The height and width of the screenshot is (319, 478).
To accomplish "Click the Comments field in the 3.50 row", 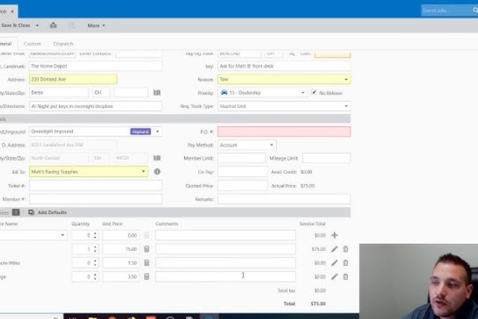I will pos(226,276).
